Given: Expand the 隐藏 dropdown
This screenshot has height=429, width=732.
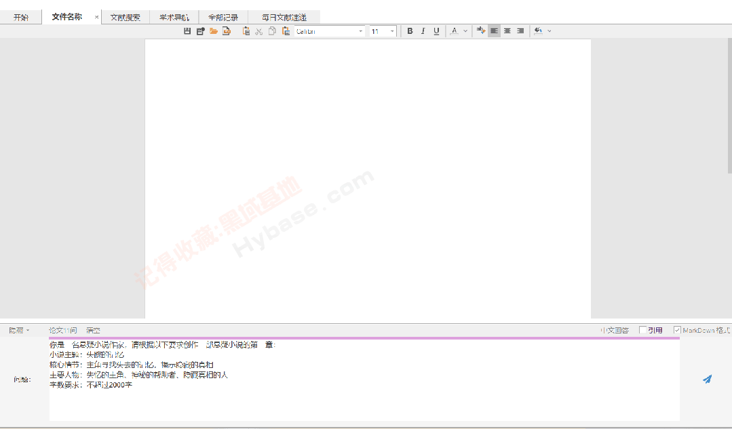Looking at the screenshot, I should pyautogui.click(x=19, y=330).
